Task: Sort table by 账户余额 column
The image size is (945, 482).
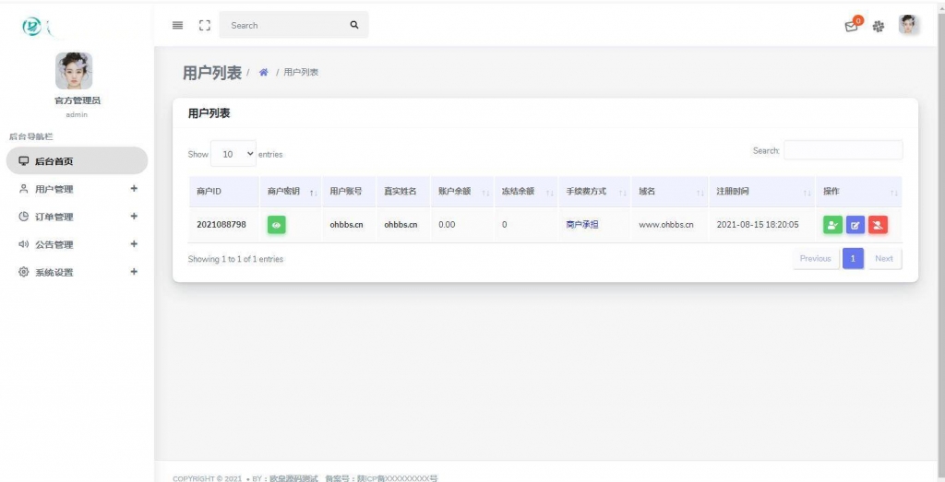Action: [462, 192]
